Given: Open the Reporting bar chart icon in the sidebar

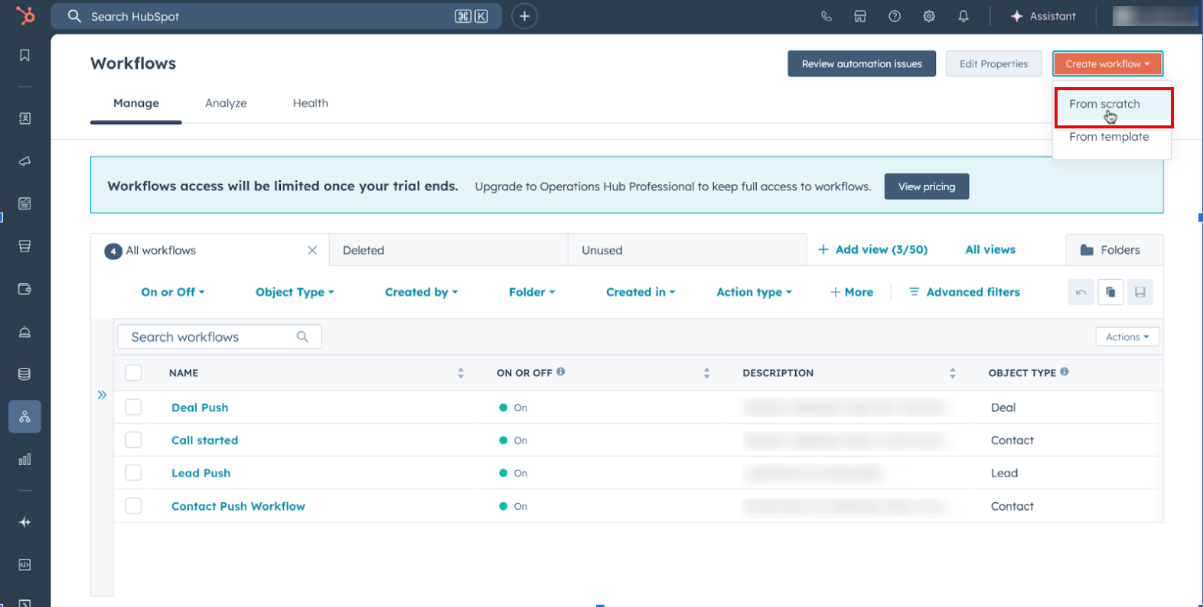Looking at the screenshot, I should 24,459.
